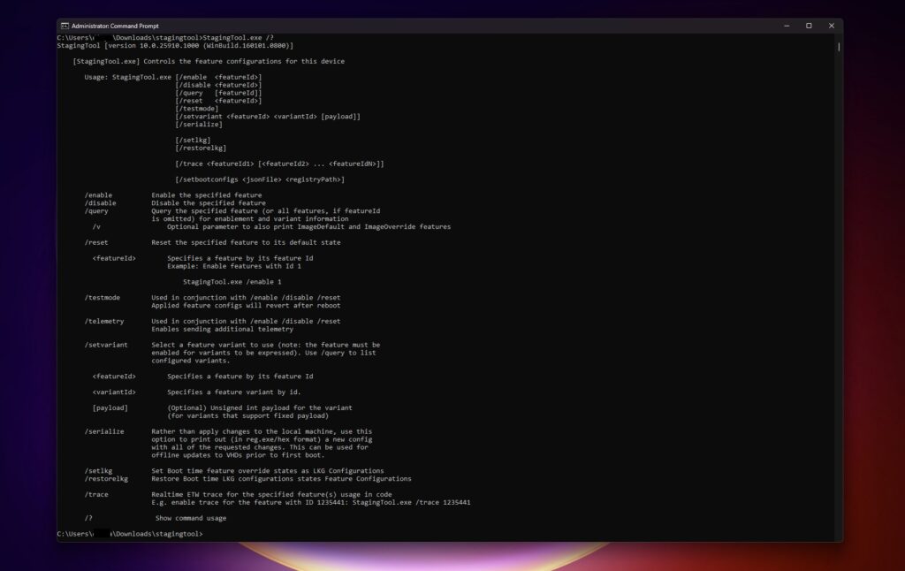This screenshot has height=571, width=905.
Task: Click the /telemetry description text
Action: click(x=247, y=321)
